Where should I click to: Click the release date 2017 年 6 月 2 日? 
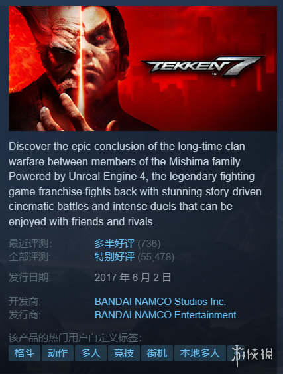133,278
